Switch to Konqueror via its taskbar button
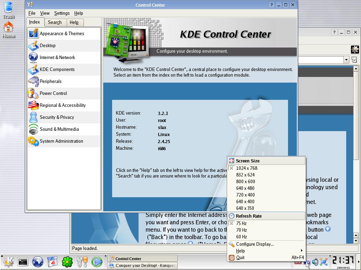Image resolution: width=361 pixels, height=270 pixels. 142,265
